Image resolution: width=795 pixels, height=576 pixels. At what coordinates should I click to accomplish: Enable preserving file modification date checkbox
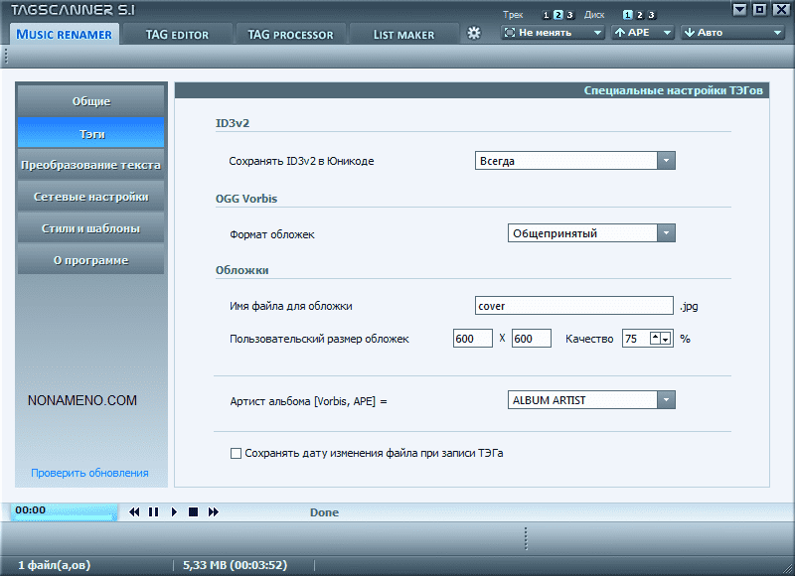pos(237,454)
